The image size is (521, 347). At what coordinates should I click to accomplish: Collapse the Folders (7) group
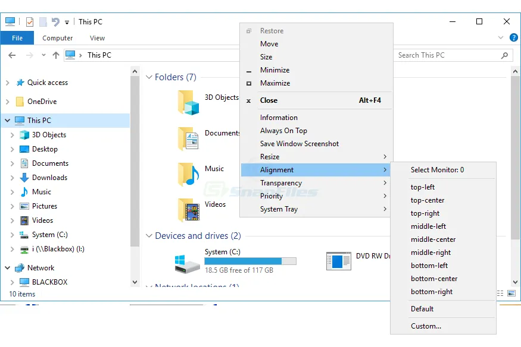point(149,77)
